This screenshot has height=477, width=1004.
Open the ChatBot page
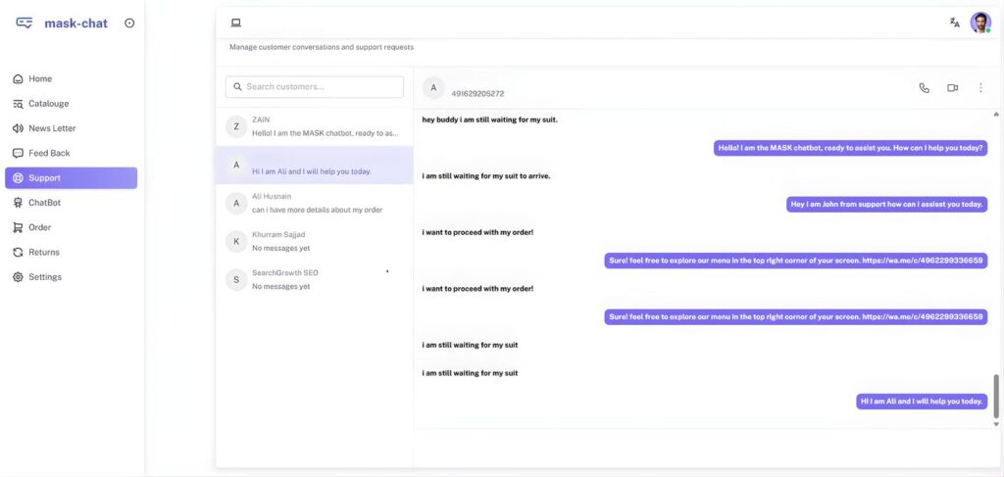click(44, 203)
